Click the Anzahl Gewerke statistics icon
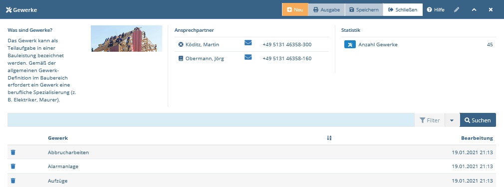The height and width of the screenshot is (187, 504). [350, 44]
